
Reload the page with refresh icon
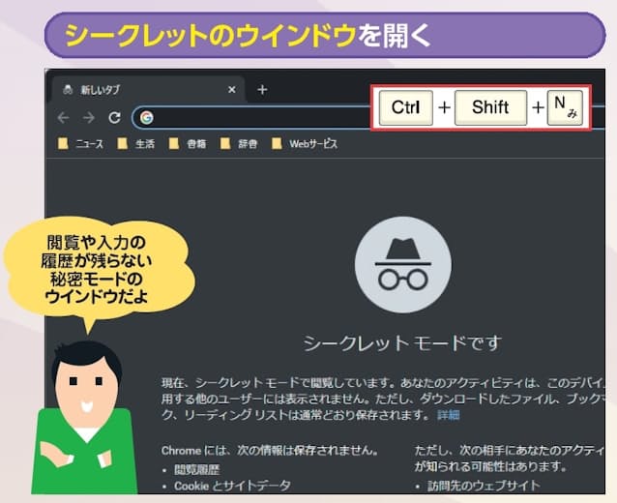114,118
